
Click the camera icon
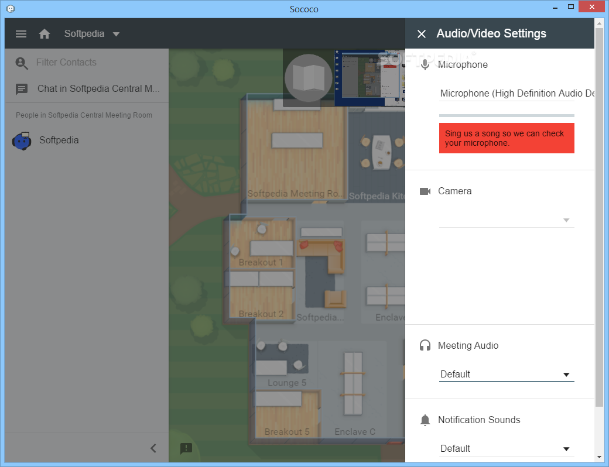[x=425, y=191]
